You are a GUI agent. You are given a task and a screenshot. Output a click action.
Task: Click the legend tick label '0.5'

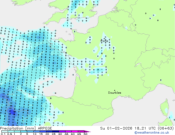(x=10, y=134)
